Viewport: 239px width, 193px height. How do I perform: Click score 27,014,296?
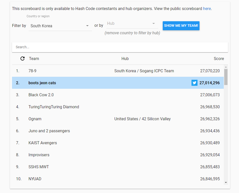(x=209, y=83)
